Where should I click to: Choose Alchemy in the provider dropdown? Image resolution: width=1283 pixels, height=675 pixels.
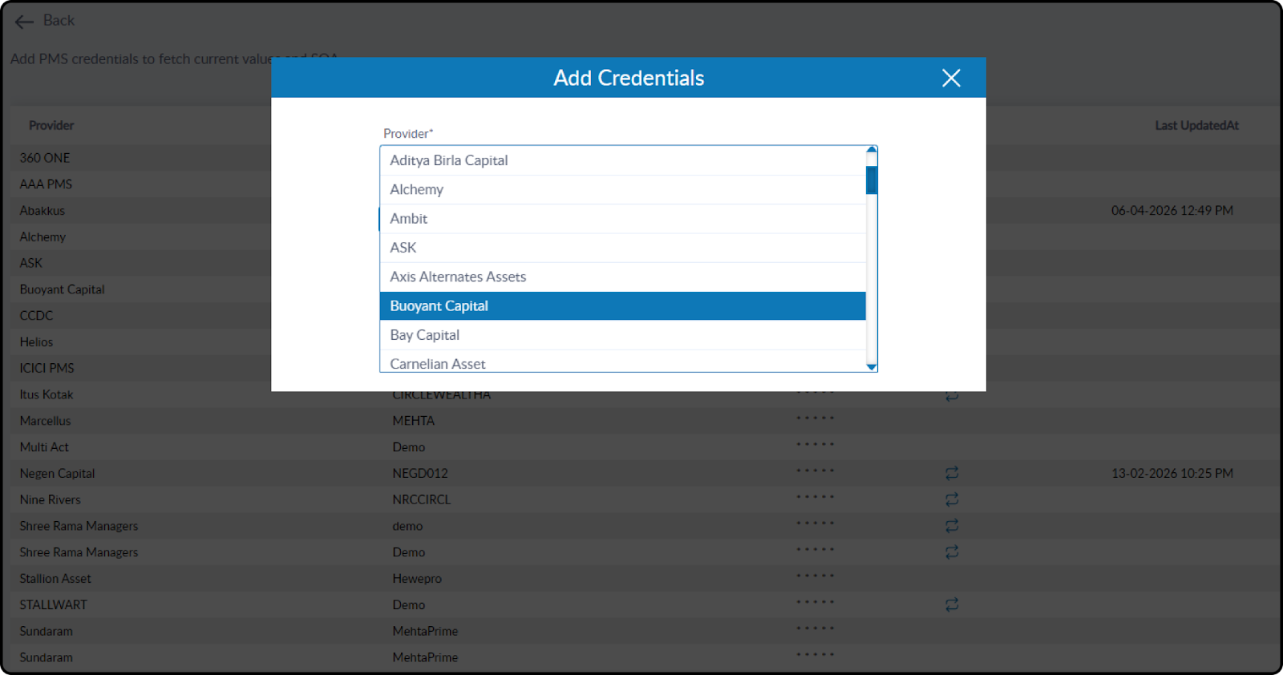click(622, 189)
